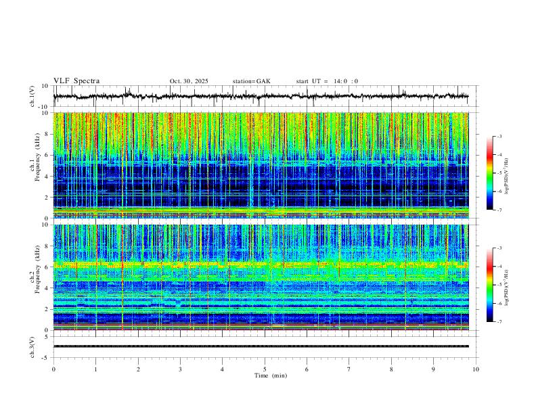The width and height of the screenshot is (536, 414).
Task: Click the "7" label on the time axis
Action: (x=349, y=369)
